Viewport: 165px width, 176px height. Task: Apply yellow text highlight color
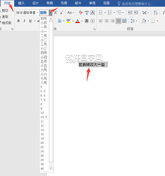(x=68, y=21)
